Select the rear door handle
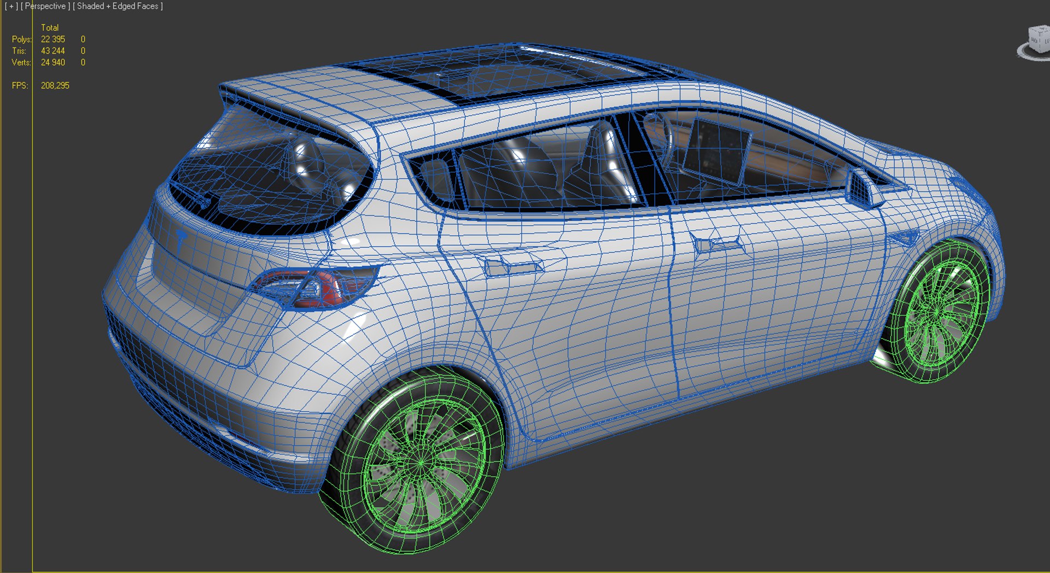Image resolution: width=1050 pixels, height=573 pixels. pyautogui.click(x=512, y=267)
